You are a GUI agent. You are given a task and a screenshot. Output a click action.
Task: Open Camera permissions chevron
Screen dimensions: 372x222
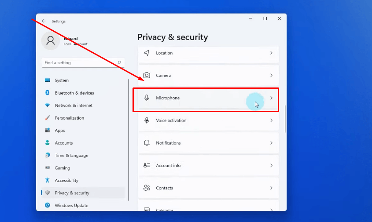coord(272,75)
